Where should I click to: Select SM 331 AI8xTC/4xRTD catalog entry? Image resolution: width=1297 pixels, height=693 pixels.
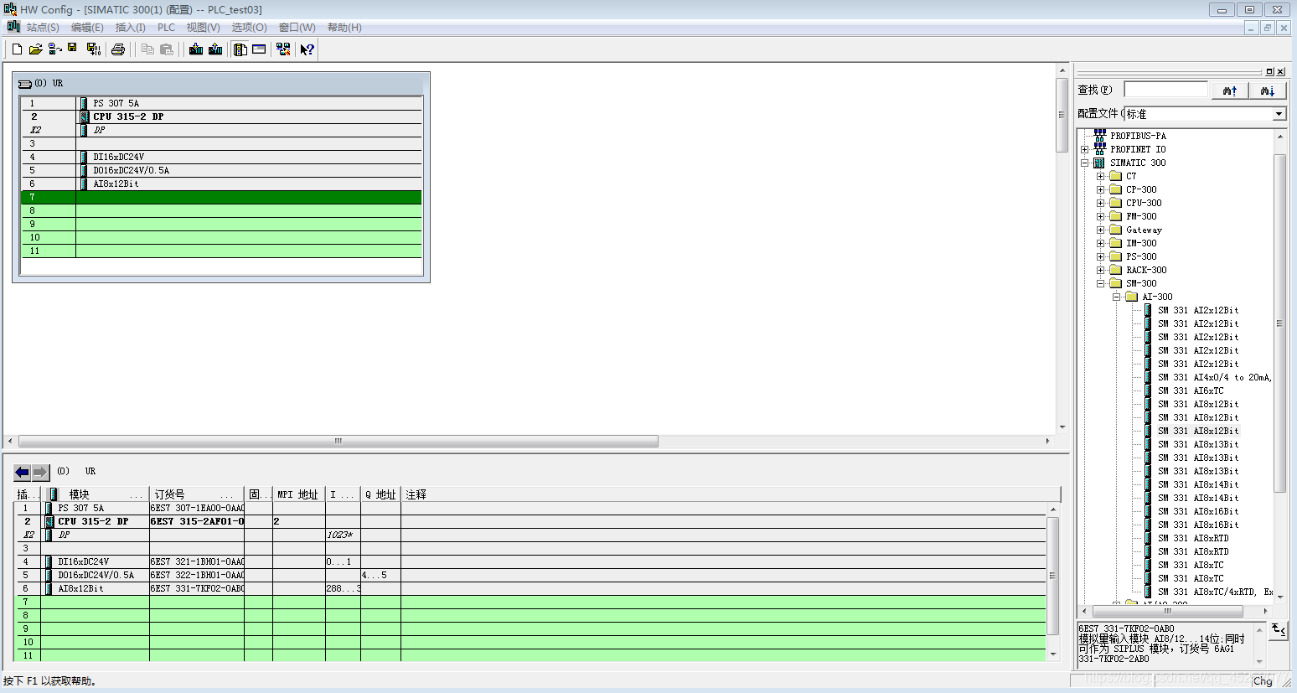point(1215,592)
